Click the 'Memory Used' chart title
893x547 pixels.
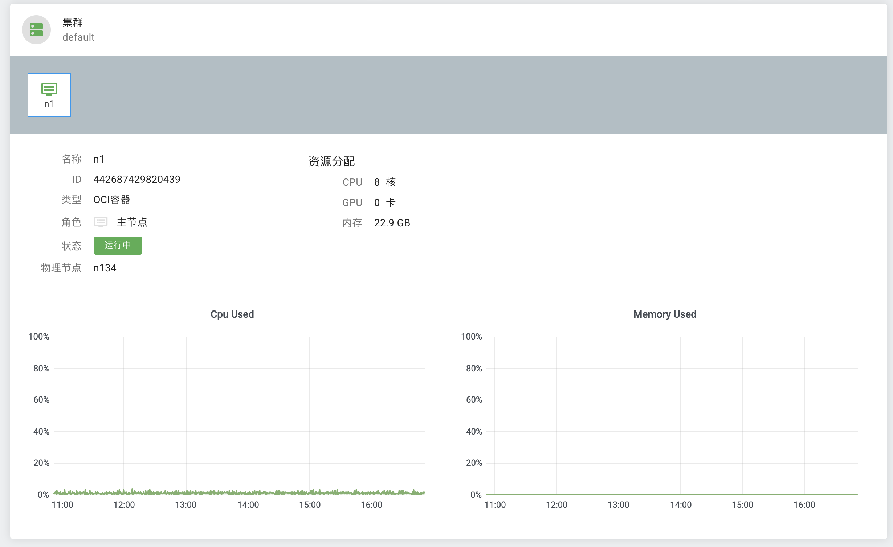665,314
